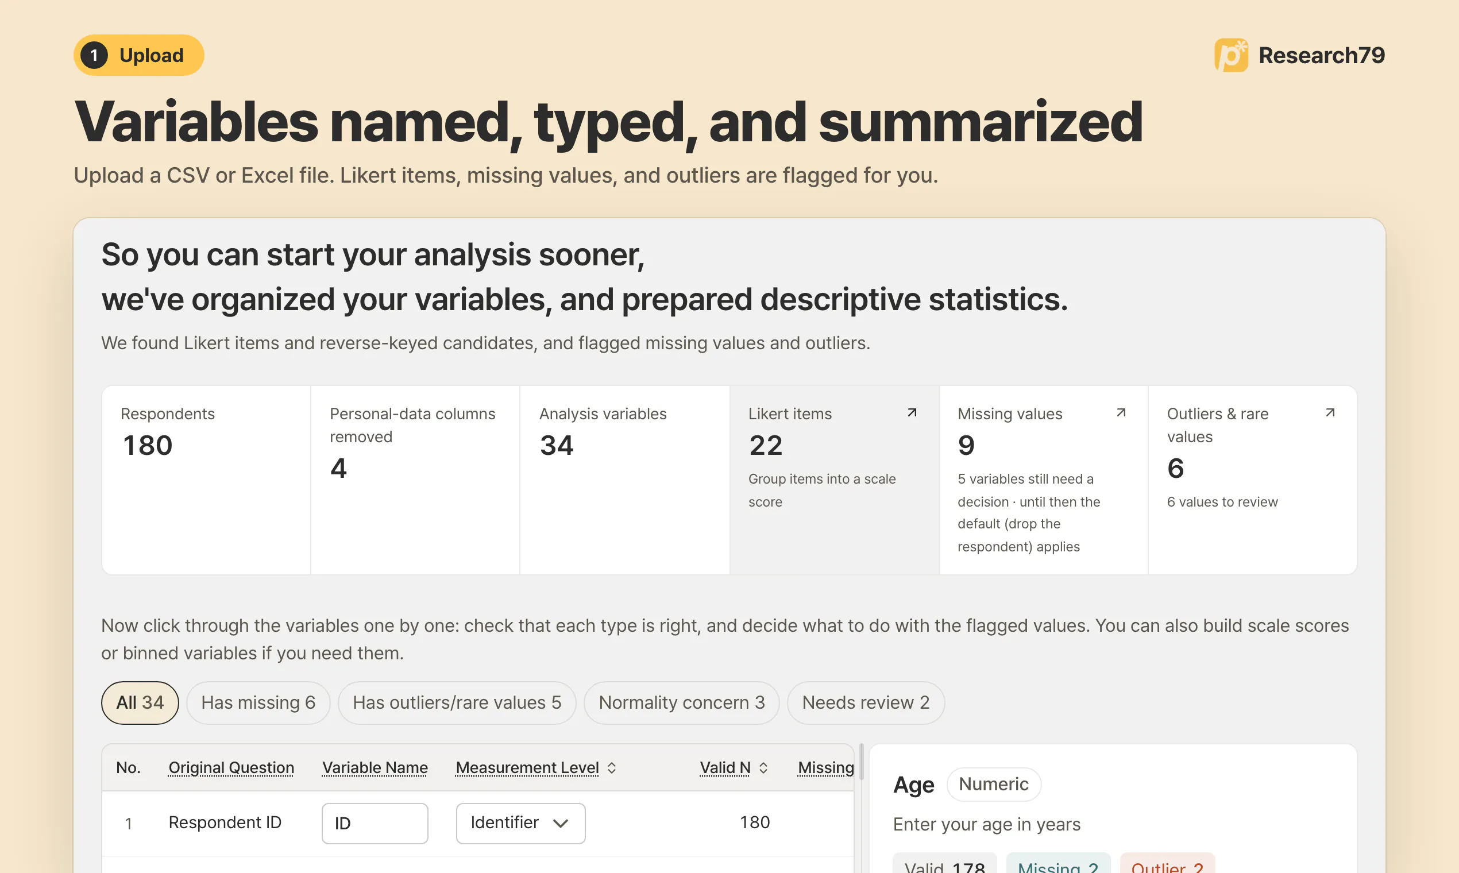Select the All 34 filter chip
Viewport: 1459px width, 873px height.
coord(140,702)
